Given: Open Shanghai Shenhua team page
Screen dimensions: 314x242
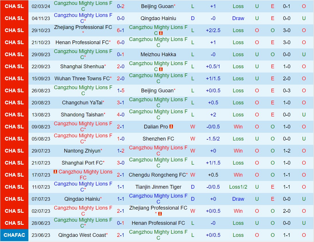Looking at the screenshot, I should click(82, 67).
